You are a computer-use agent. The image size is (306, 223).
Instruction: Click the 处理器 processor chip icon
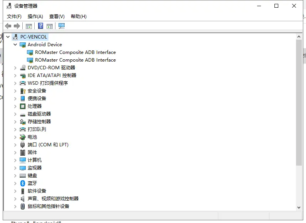coord(23,106)
